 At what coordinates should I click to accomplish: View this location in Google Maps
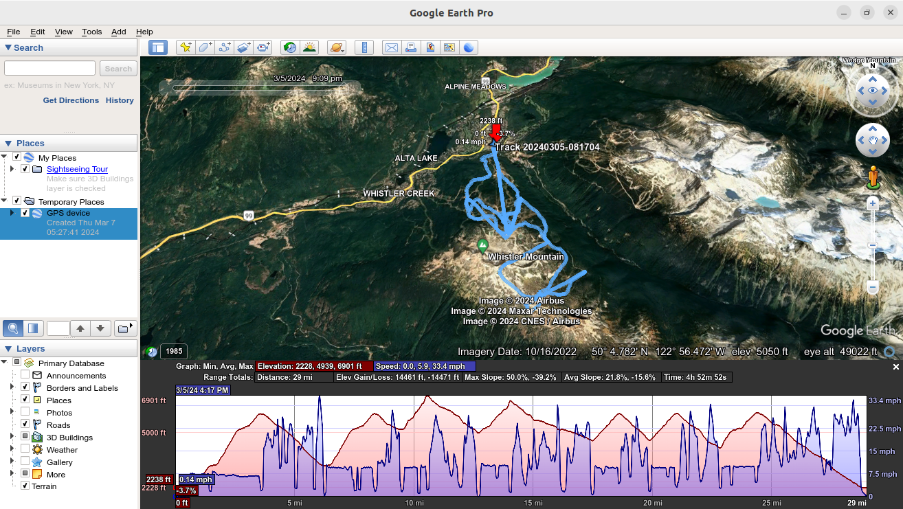point(449,47)
